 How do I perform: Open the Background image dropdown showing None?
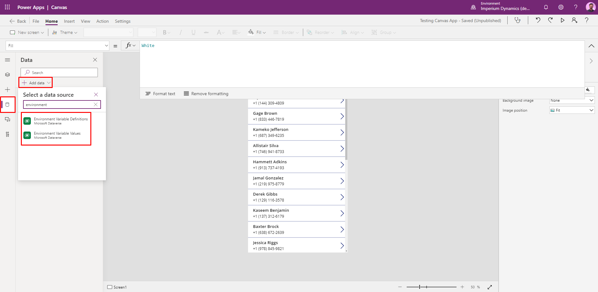(x=572, y=100)
